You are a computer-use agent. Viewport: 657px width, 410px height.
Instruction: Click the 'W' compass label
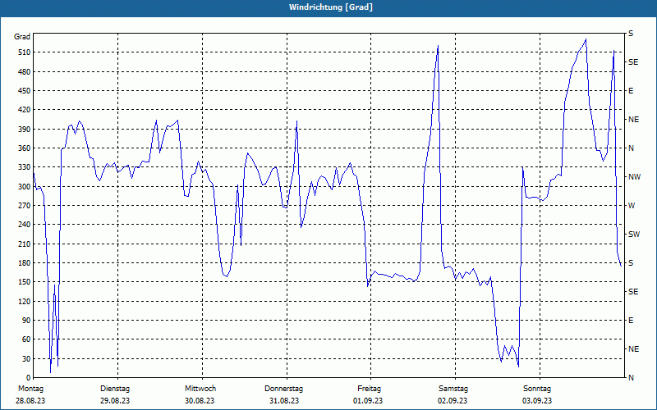[x=632, y=206]
